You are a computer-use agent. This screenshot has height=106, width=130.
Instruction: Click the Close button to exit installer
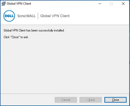(115, 100)
